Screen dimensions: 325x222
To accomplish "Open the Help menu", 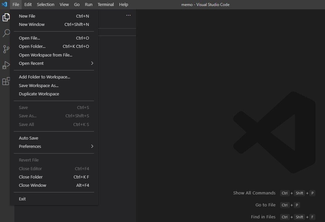I will pyautogui.click(x=123, y=4).
